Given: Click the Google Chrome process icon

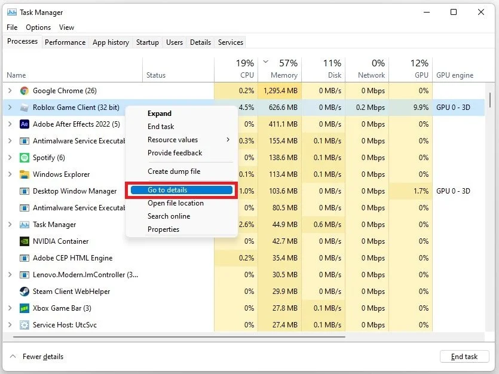Looking at the screenshot, I should click(x=24, y=91).
